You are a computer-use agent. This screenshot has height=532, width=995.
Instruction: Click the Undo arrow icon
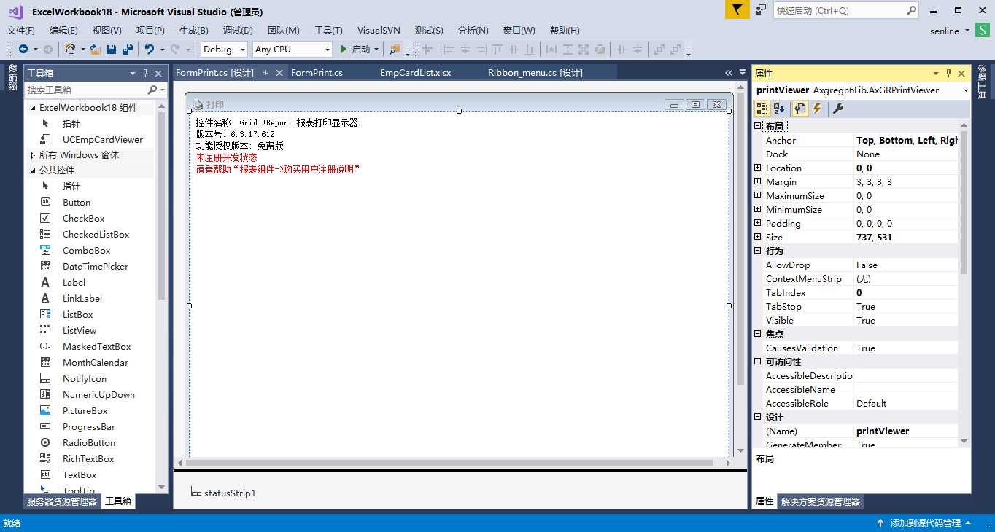point(150,49)
